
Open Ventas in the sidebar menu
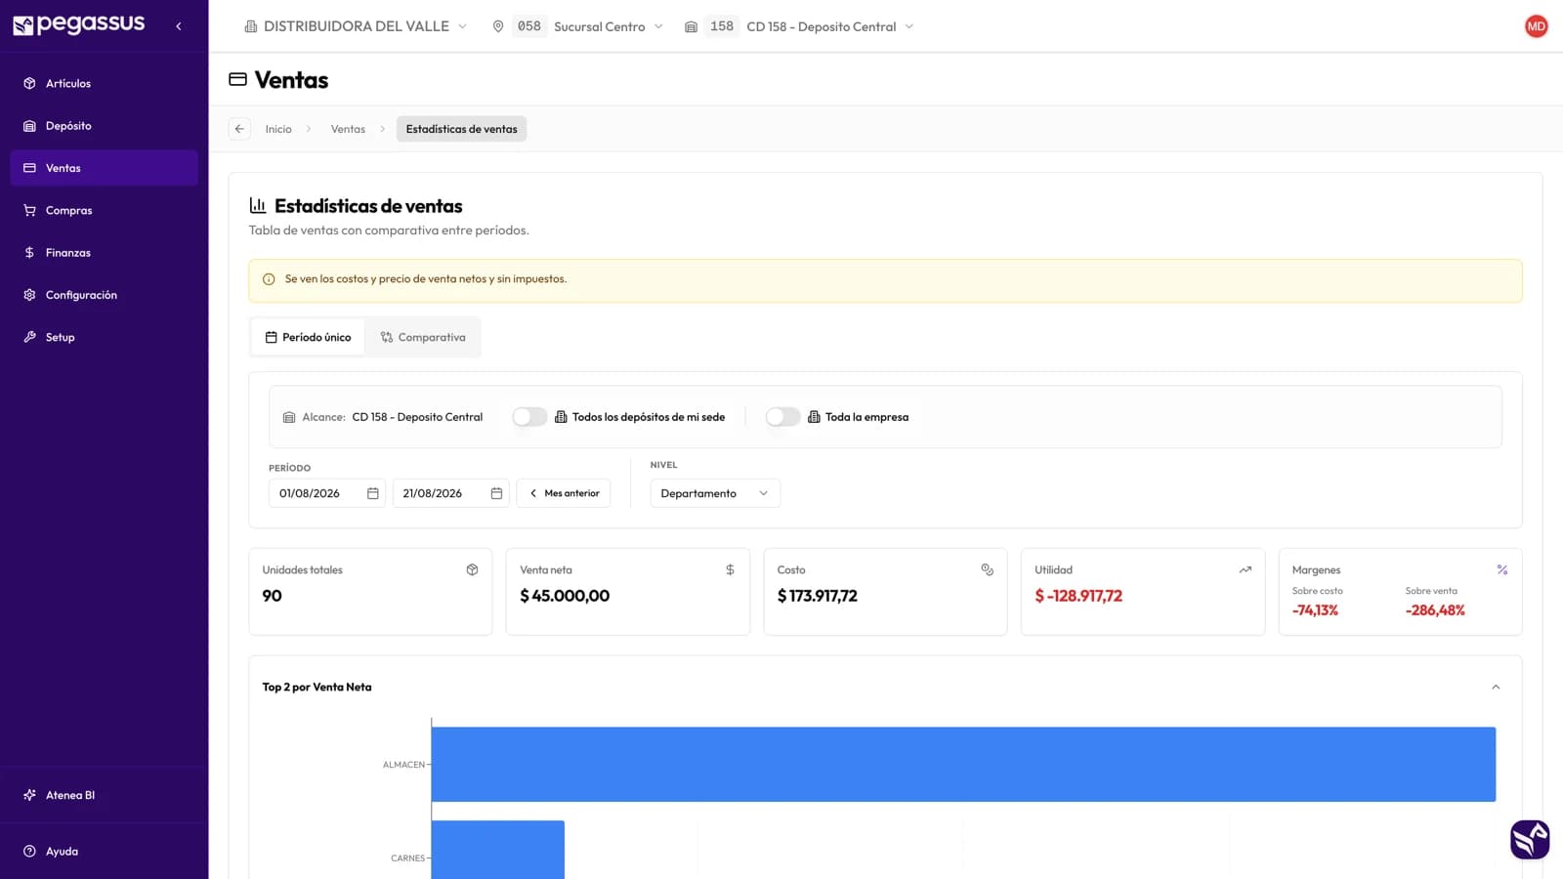pyautogui.click(x=105, y=168)
